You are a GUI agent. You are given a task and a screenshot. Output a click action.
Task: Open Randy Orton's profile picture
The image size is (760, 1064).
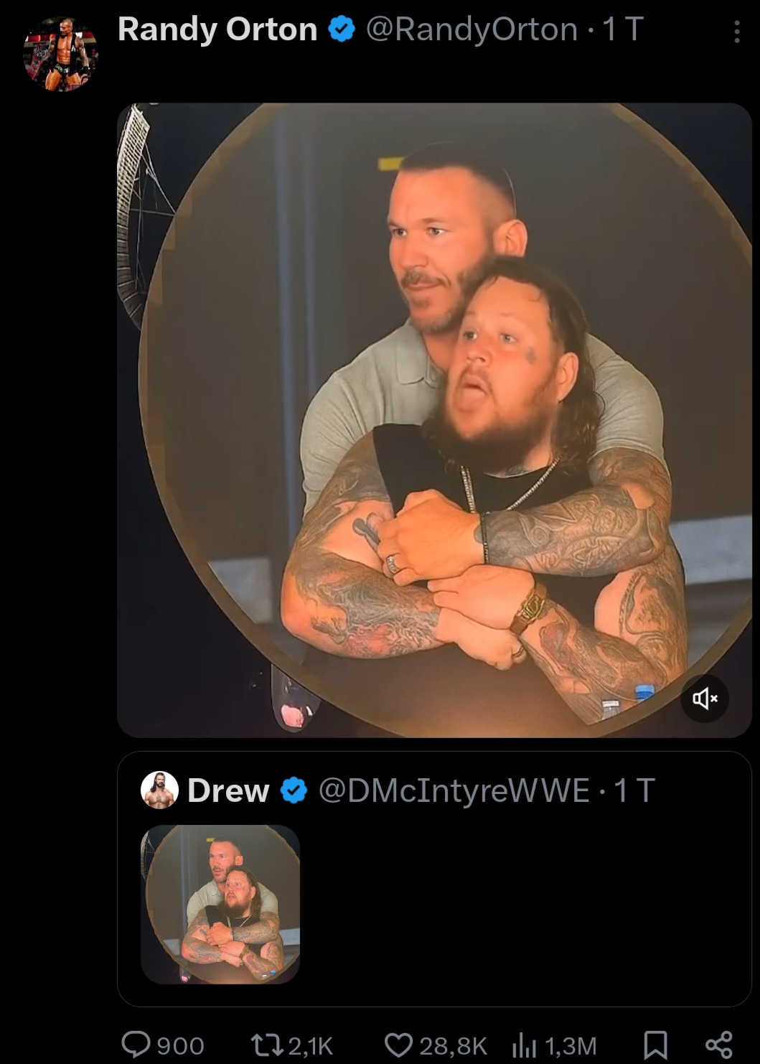point(60,55)
